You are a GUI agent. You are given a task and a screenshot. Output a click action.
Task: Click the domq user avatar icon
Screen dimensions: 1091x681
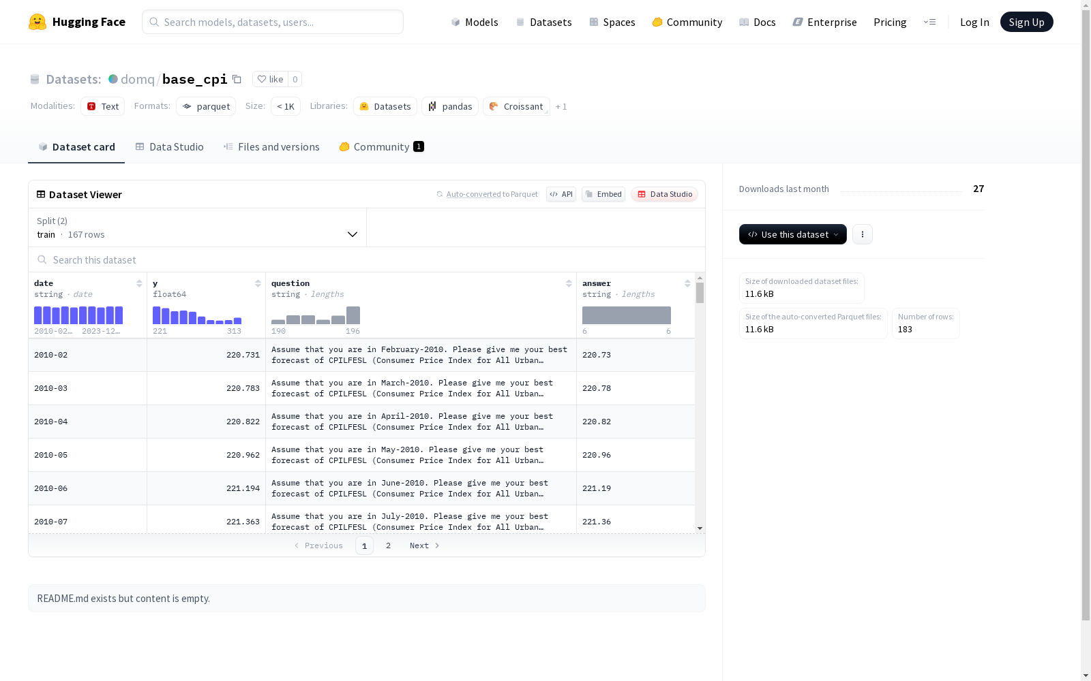point(113,79)
